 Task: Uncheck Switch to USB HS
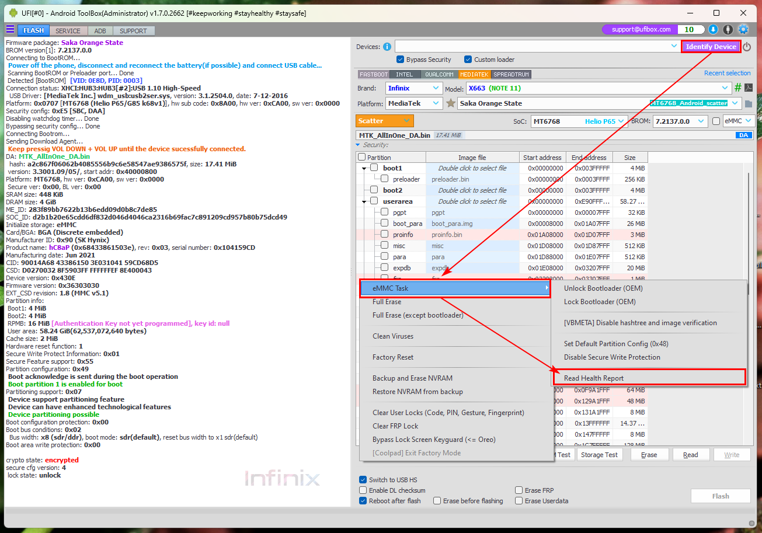click(x=363, y=480)
